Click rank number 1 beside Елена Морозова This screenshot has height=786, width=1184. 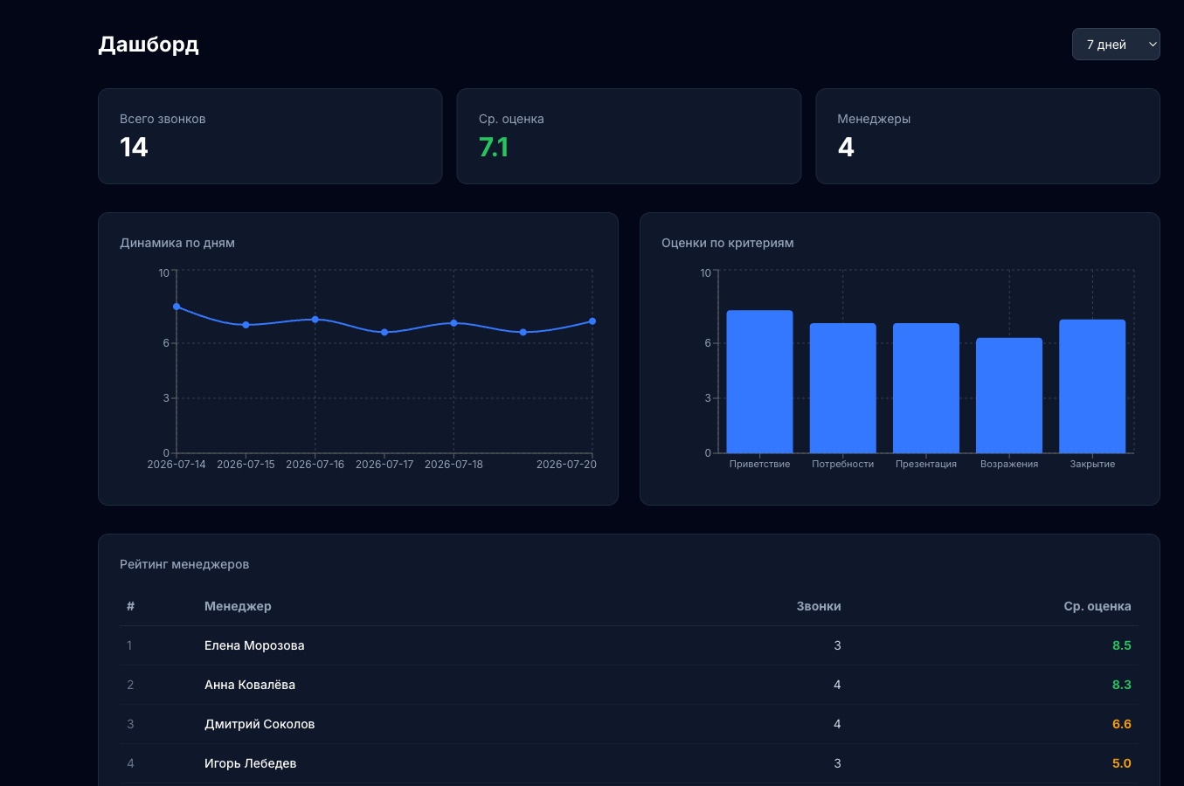(129, 645)
